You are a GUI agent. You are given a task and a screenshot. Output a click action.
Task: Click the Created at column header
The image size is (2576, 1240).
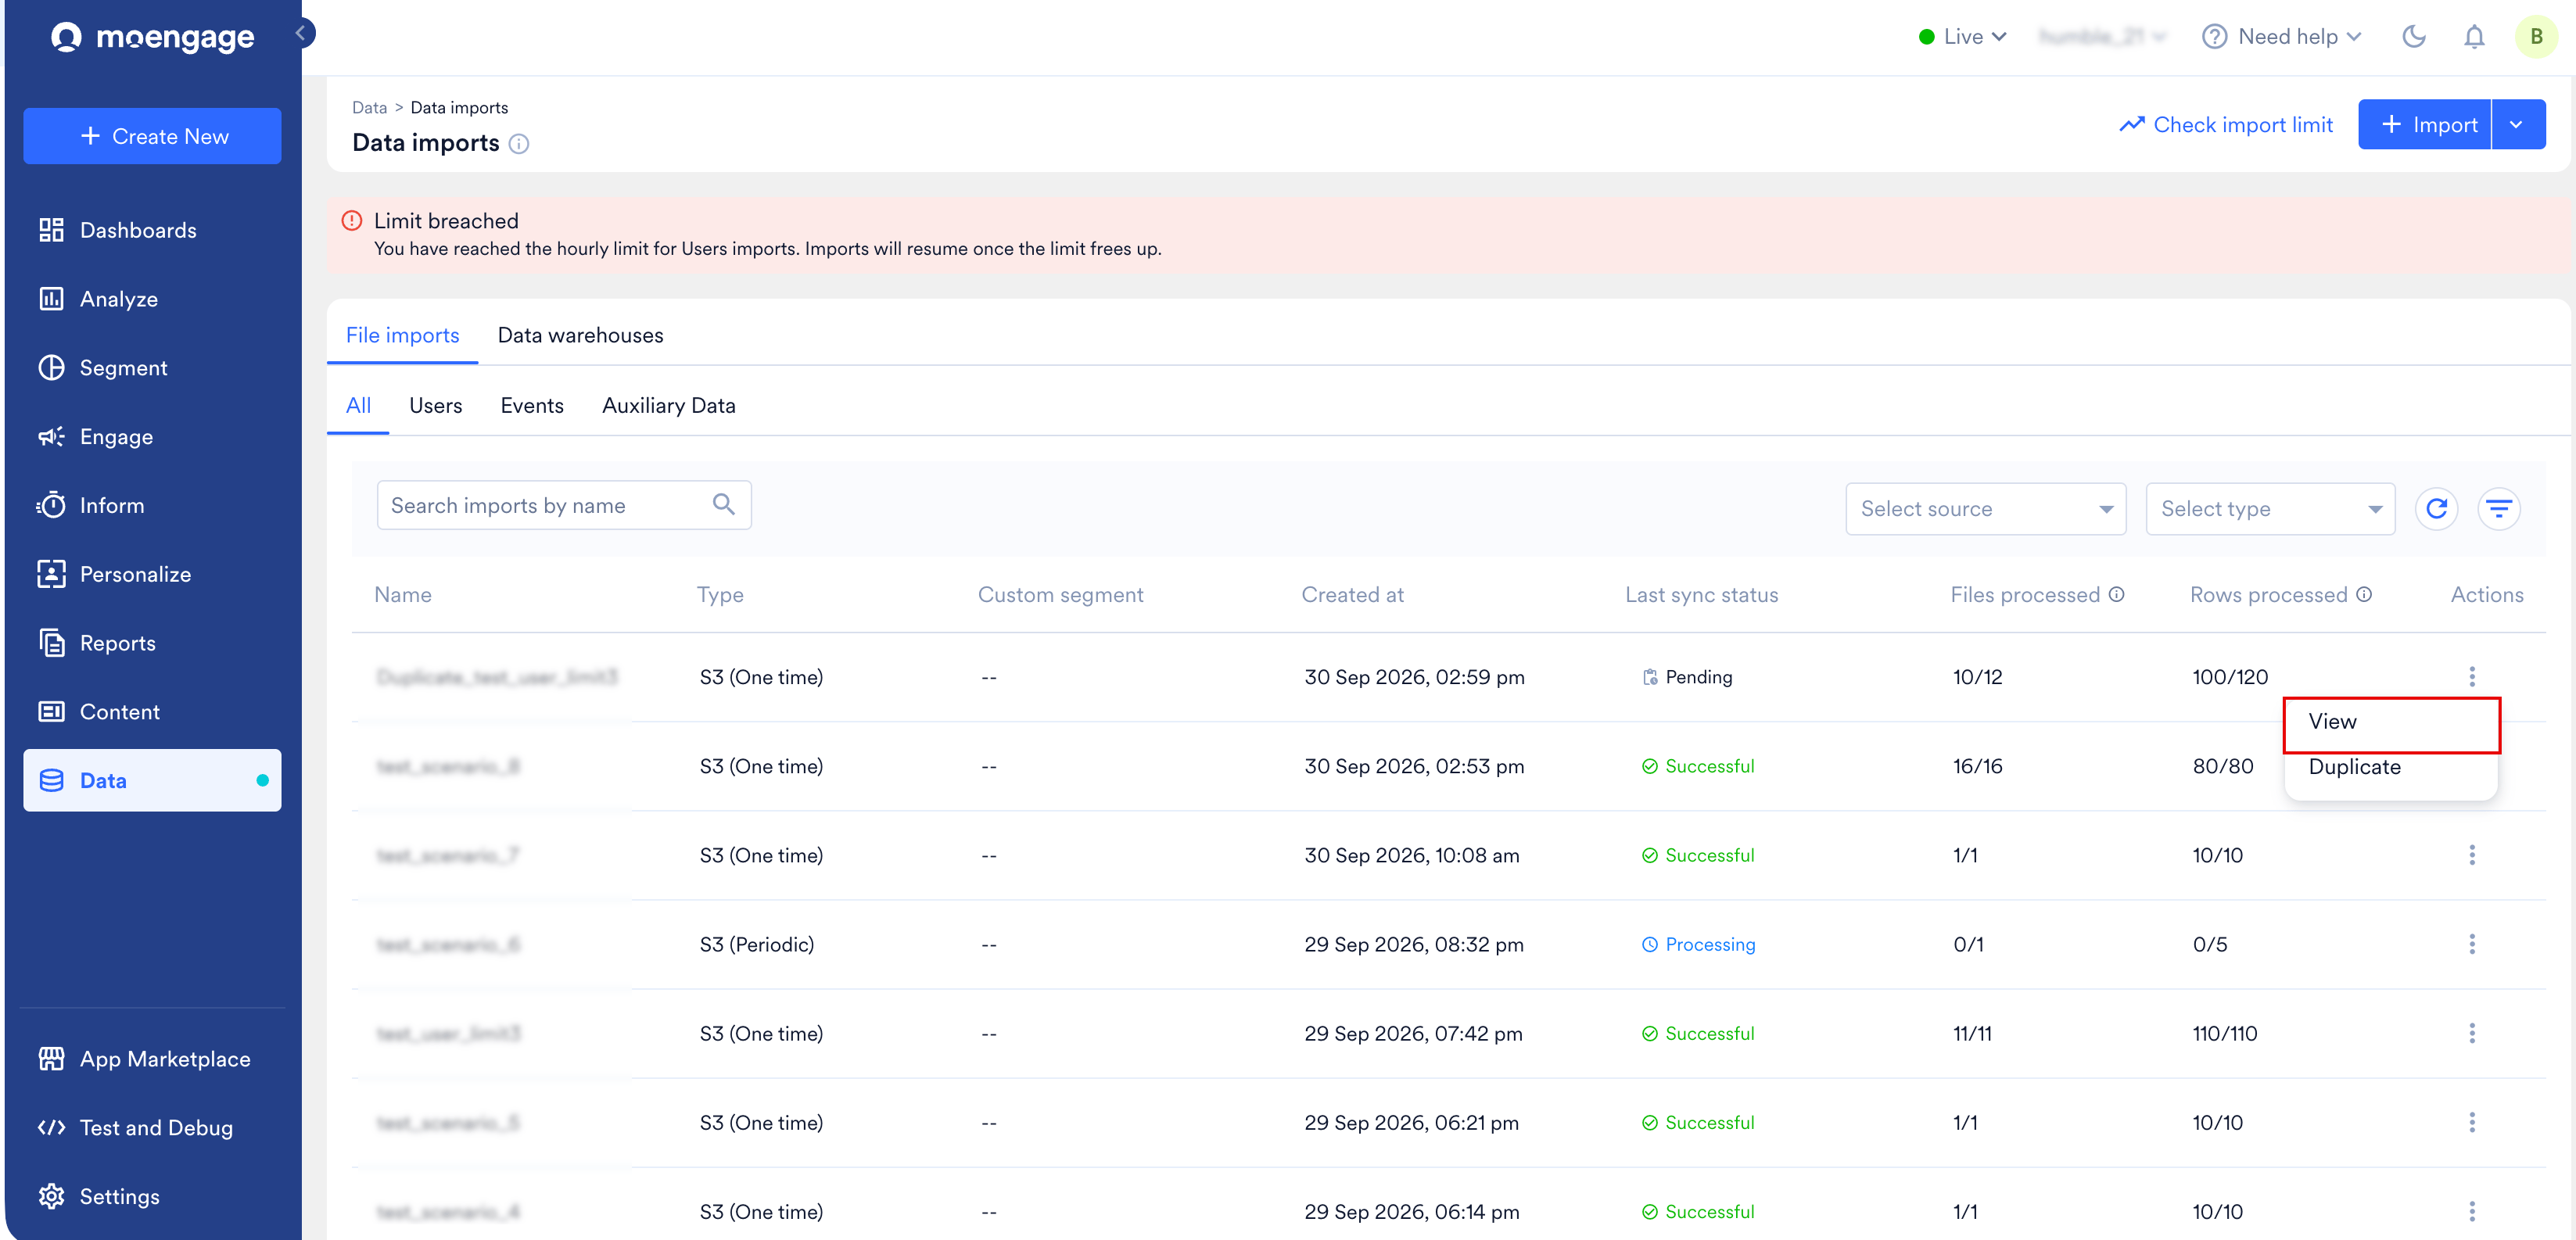[1352, 594]
